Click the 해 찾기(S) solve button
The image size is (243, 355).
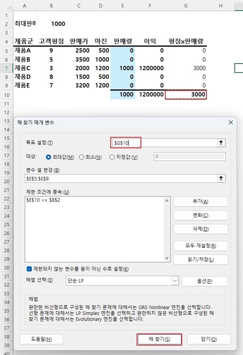click(159, 339)
